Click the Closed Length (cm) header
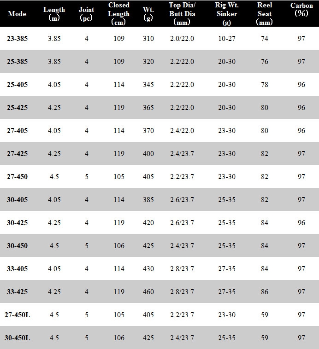This screenshot has height=349, width=319. tap(118, 13)
